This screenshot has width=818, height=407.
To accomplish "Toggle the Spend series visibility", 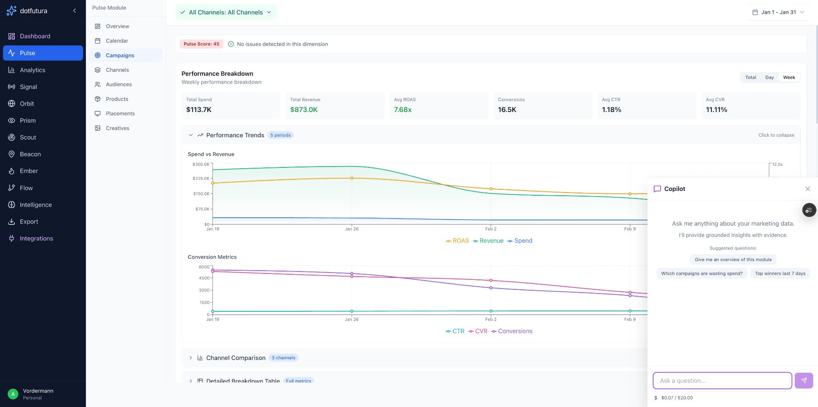I will click(x=520, y=240).
